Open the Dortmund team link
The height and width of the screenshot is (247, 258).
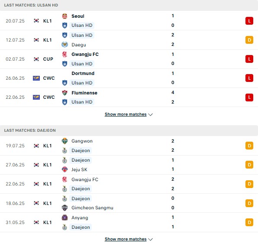pyautogui.click(x=83, y=73)
